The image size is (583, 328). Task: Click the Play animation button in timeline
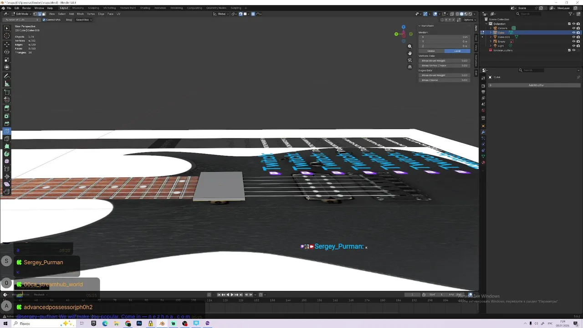232,295
